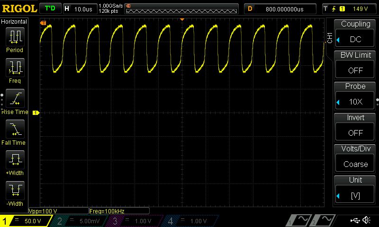Click the orange trigger level T marker
Screen dimensions: 379x227
43,23
